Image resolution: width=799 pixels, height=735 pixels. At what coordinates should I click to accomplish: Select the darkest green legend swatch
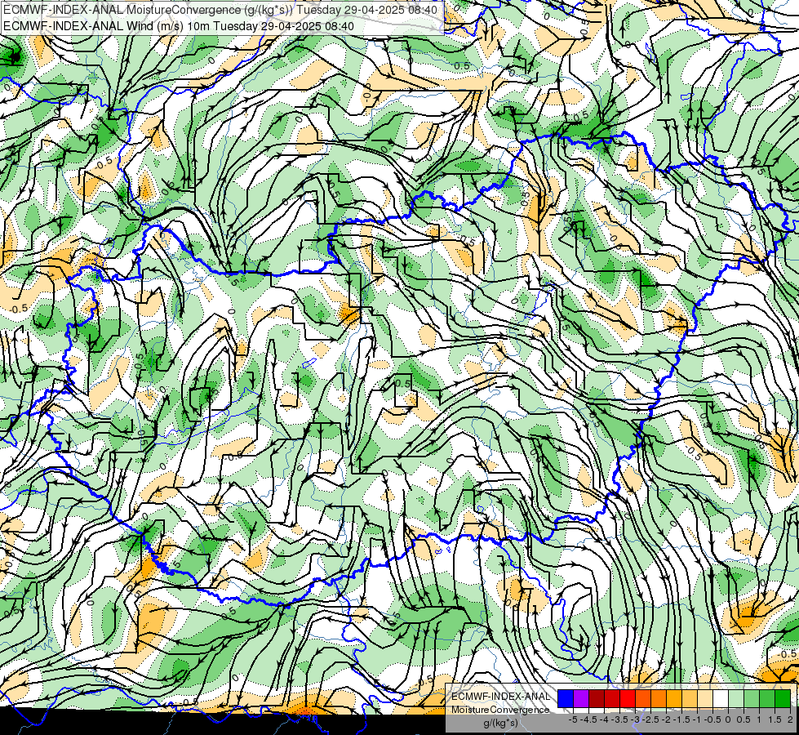[x=783, y=699]
